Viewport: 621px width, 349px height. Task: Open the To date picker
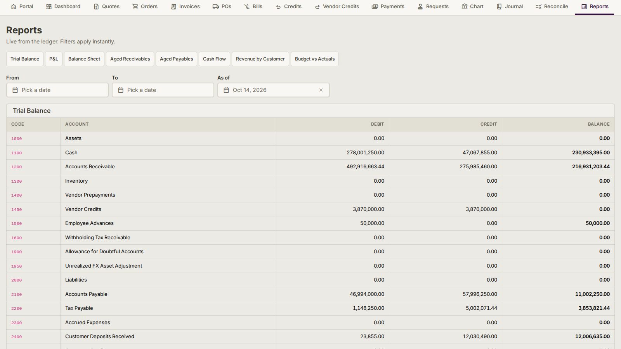163,90
